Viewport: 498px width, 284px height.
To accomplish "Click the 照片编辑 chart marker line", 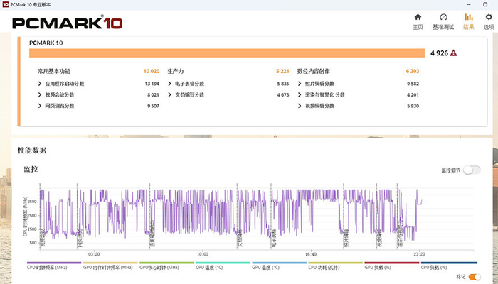I will point(344,217).
